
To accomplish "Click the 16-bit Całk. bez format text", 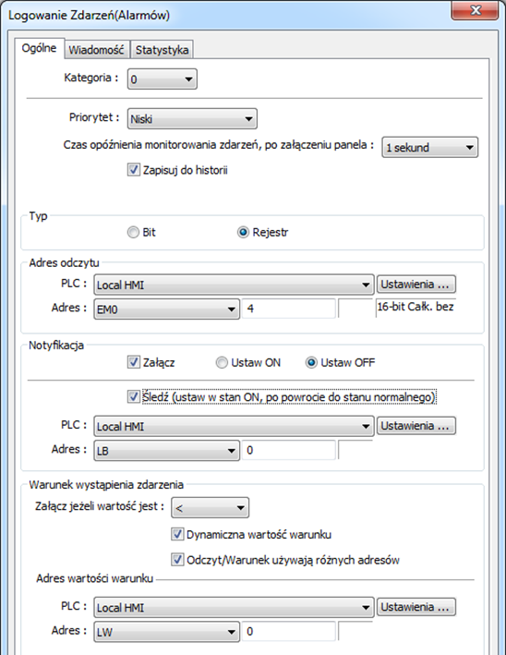I will click(x=416, y=307).
